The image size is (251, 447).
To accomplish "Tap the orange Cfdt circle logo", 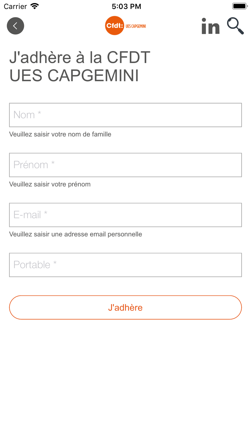I will pyautogui.click(x=114, y=25).
